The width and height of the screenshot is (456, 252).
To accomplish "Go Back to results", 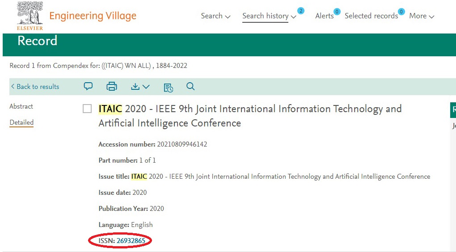I will pos(35,87).
